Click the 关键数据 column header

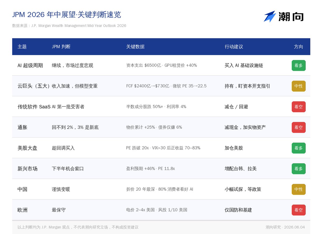click(x=135, y=47)
